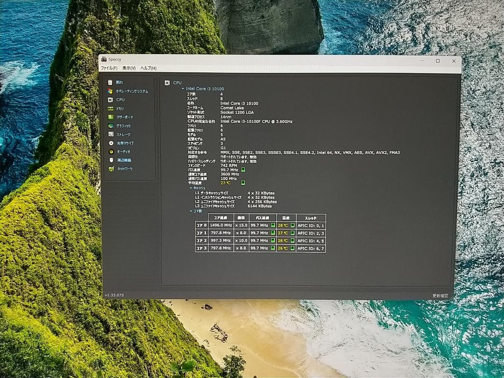Select the MMX, SSE instruction set list
Screen dimensions: 504x378
[310, 152]
